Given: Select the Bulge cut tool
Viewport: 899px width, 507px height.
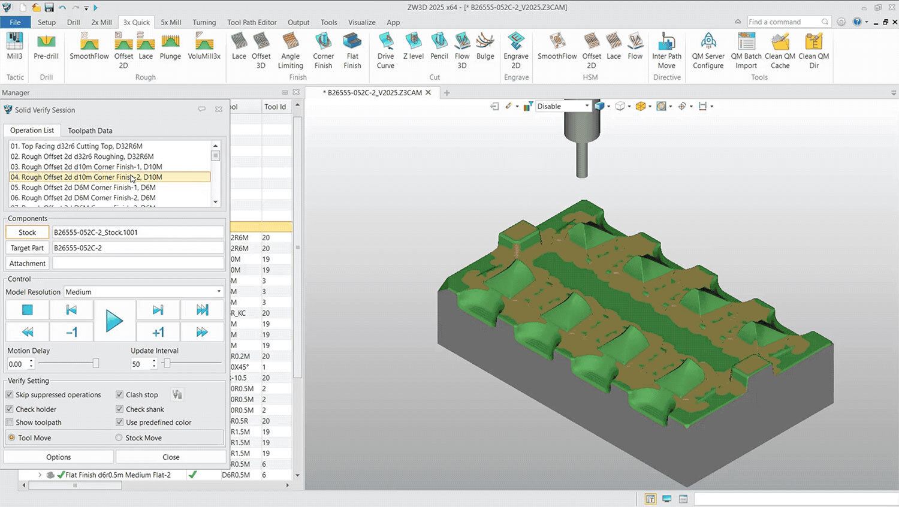Looking at the screenshot, I should click(485, 47).
